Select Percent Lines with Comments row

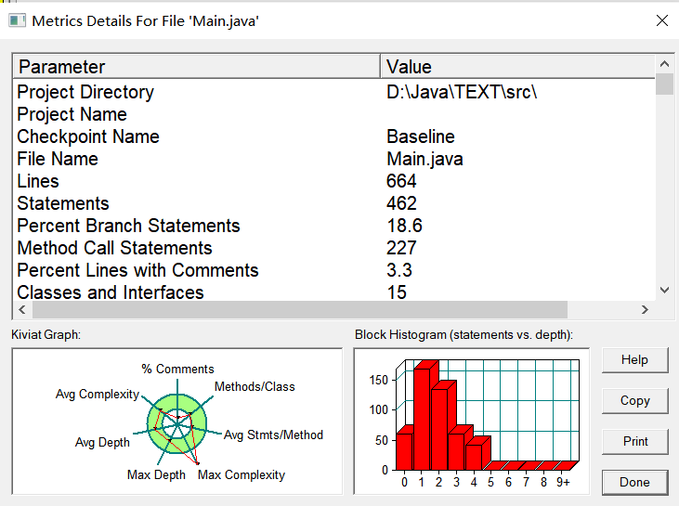pos(334,270)
